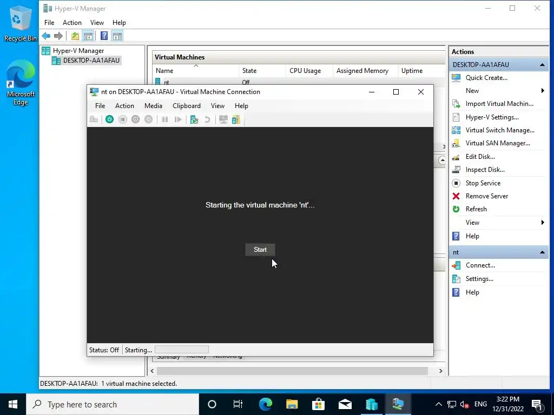Open File menu in VM Connection window
This screenshot has height=415, width=554.
(100, 106)
